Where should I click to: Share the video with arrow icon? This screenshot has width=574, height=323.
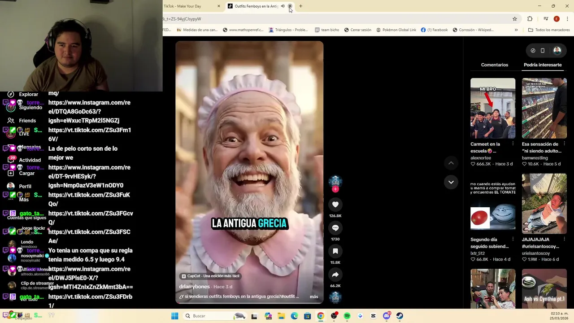point(335,275)
